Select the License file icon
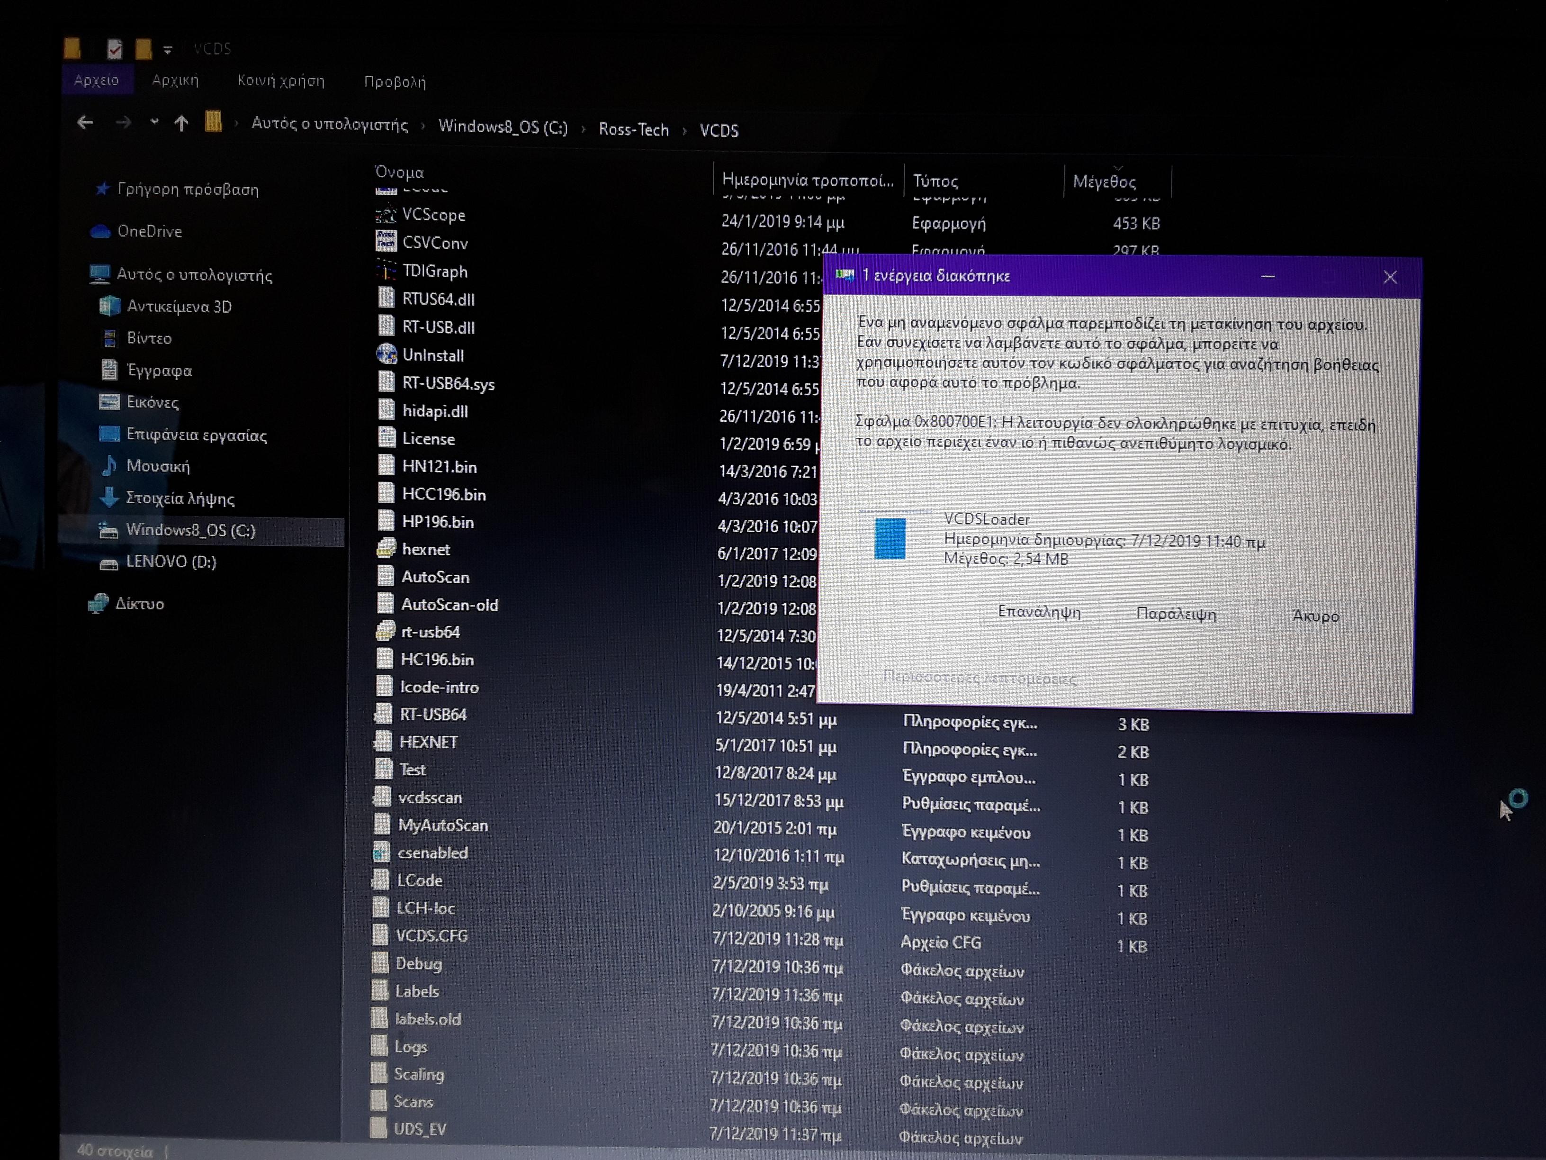 pos(386,438)
